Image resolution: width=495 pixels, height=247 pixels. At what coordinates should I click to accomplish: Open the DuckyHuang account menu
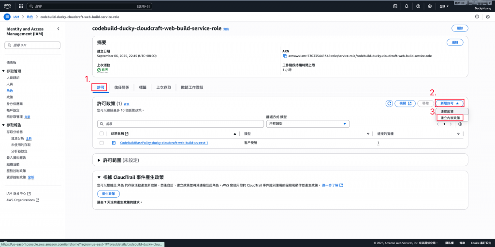(x=483, y=9)
